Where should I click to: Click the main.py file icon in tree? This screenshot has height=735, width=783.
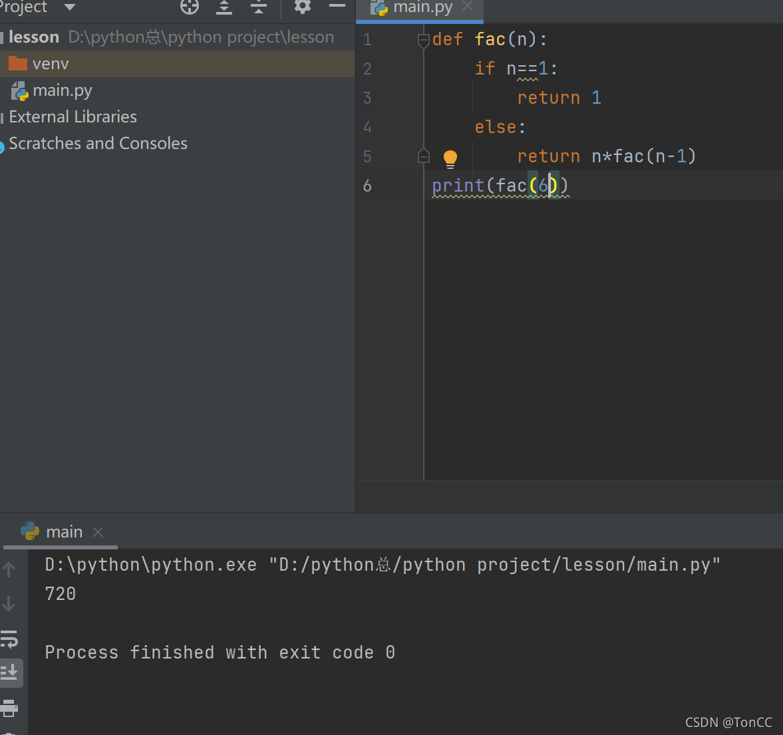pyautogui.click(x=19, y=91)
